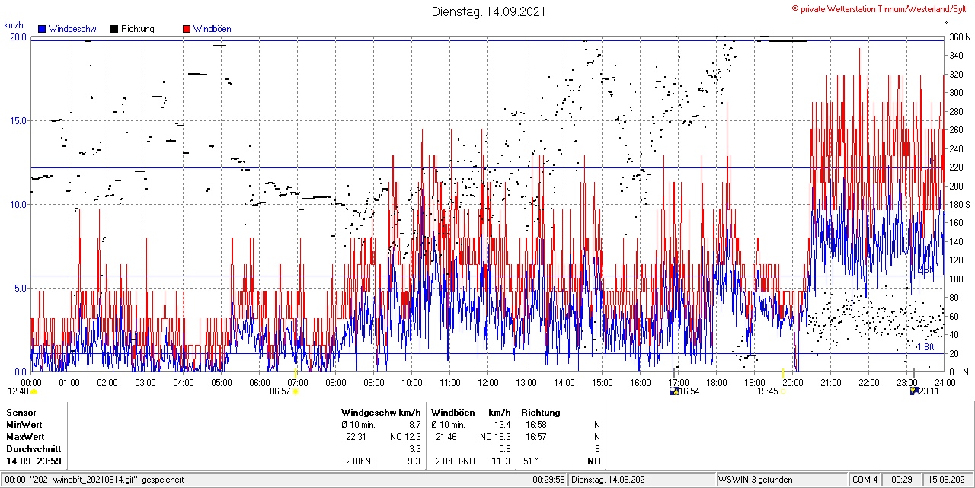The image size is (975, 488).
Task: Click the sunset marker beside 19:45
Action: [783, 391]
